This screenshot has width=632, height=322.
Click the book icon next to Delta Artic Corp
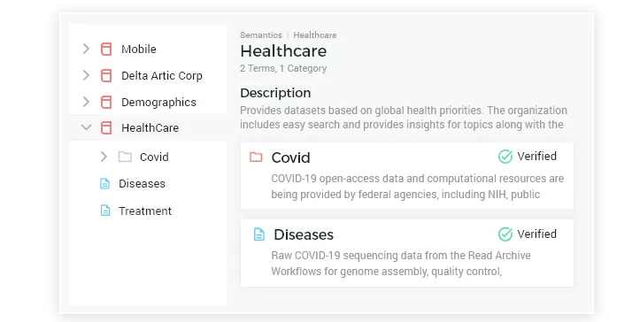[106, 76]
